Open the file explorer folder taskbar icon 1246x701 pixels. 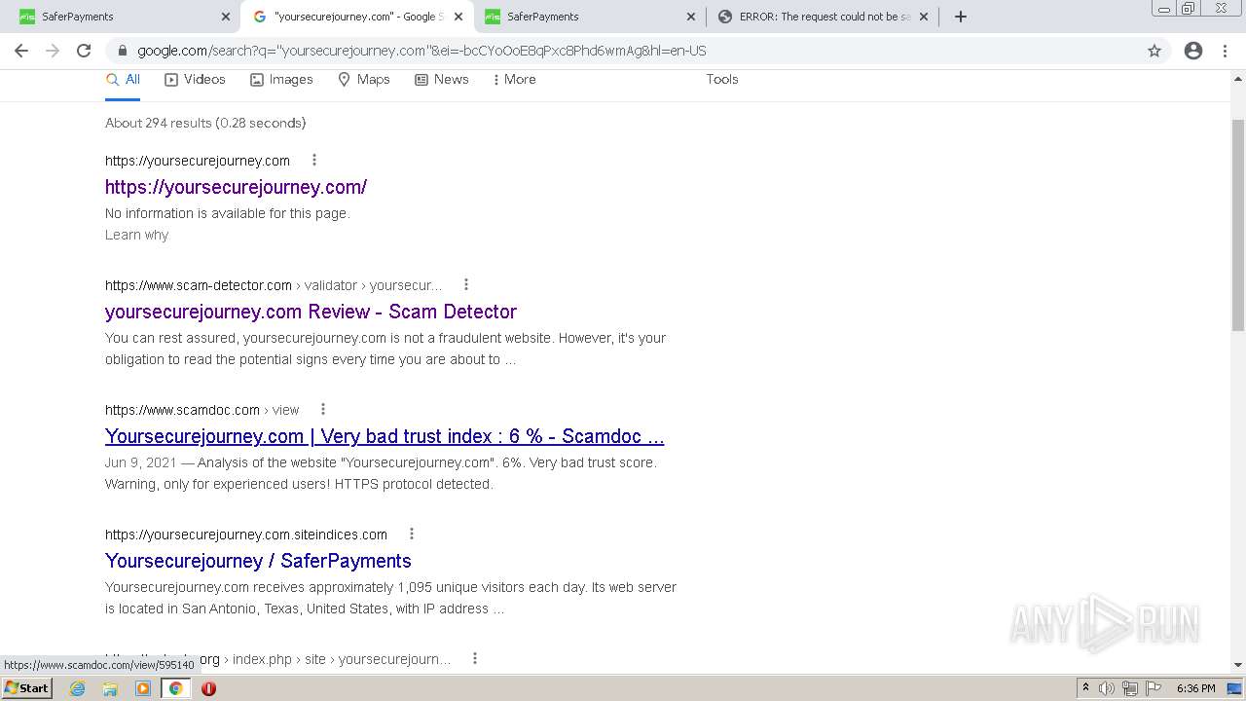tap(110, 688)
